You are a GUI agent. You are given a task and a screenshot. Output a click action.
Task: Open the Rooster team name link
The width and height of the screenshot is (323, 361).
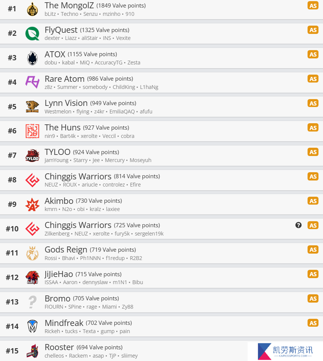pos(59,347)
